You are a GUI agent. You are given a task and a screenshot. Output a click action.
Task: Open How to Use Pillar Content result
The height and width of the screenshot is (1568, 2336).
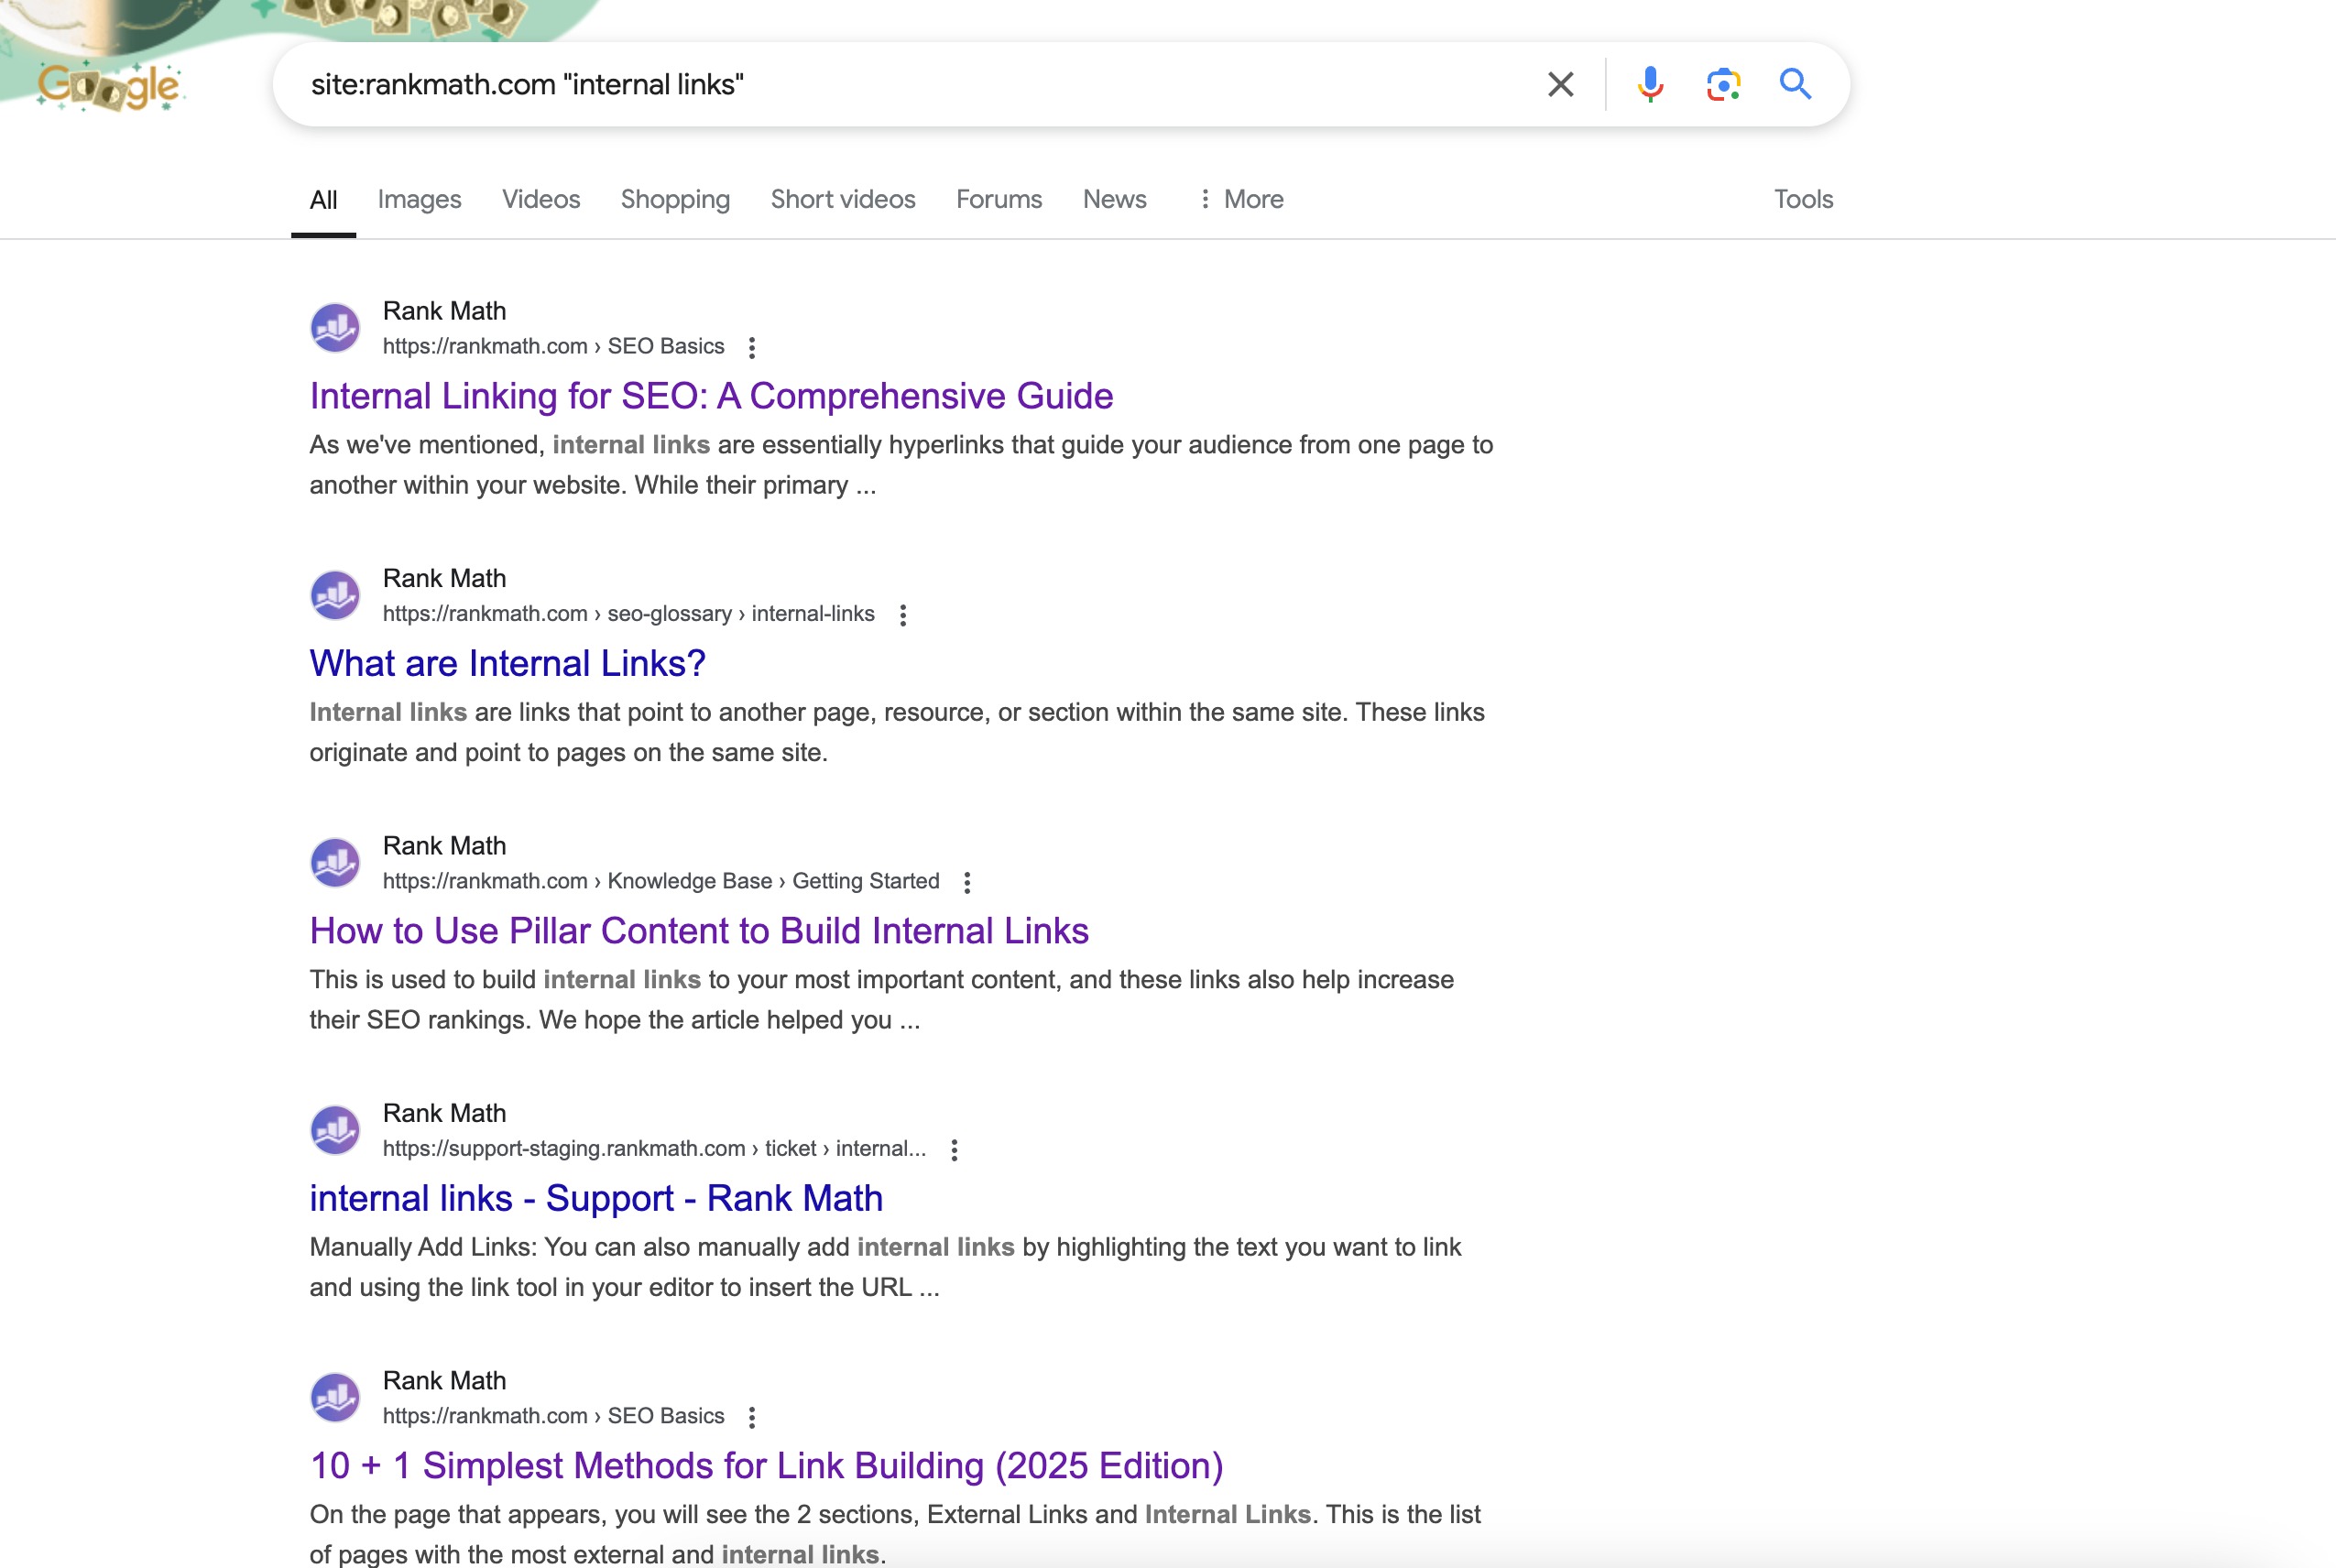coord(699,931)
